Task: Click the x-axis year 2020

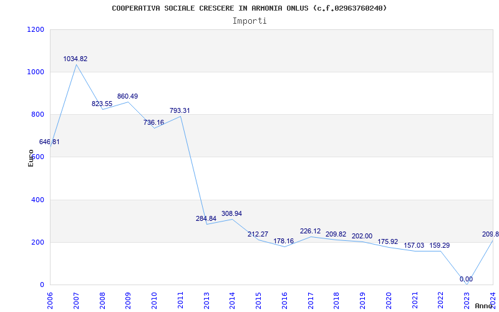Action: (389, 301)
